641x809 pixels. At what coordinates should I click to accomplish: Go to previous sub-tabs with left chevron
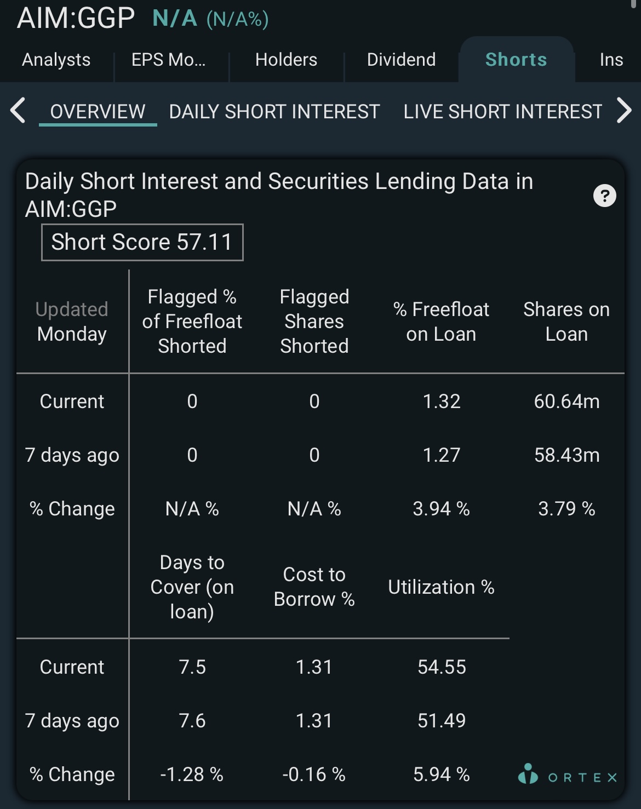pyautogui.click(x=18, y=111)
